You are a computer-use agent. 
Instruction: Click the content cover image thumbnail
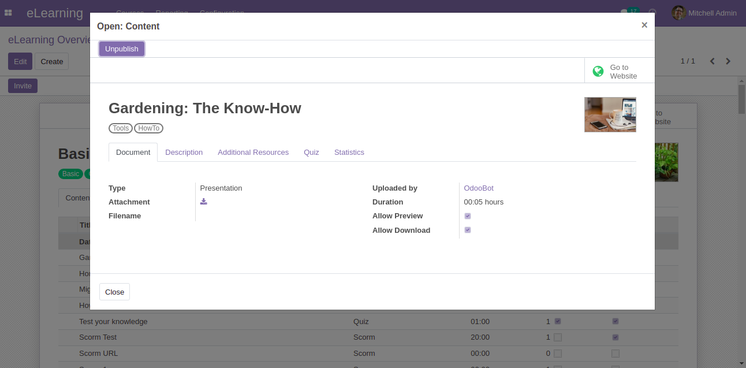(x=610, y=114)
